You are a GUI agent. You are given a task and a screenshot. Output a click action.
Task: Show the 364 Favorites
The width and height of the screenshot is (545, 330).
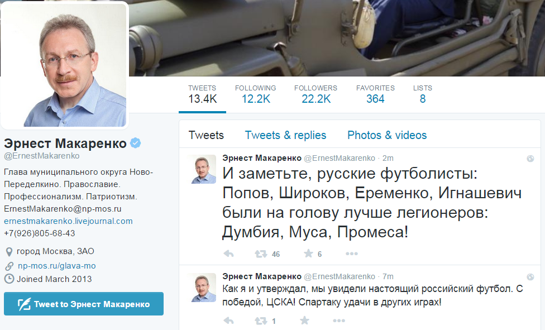point(375,94)
